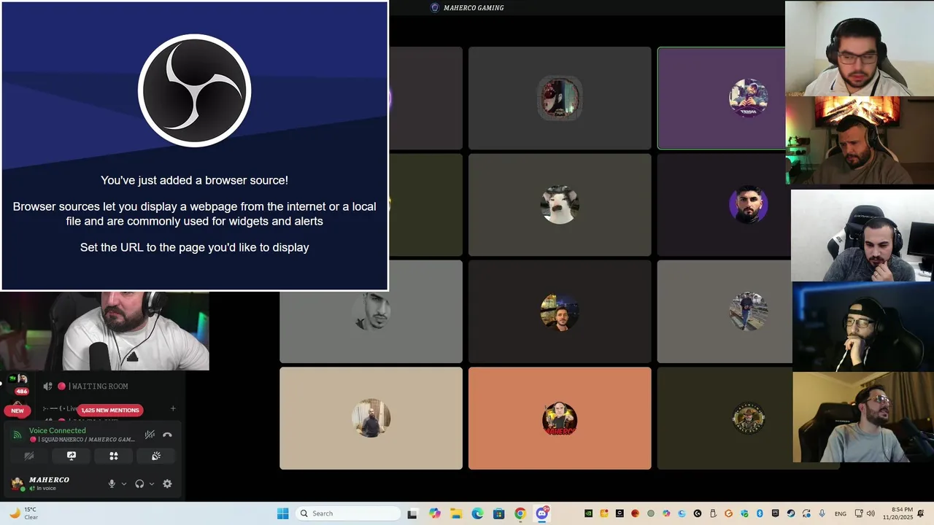This screenshot has width=934, height=525.
Task: Open the weather widget showing 15°C
Action: tap(23, 513)
